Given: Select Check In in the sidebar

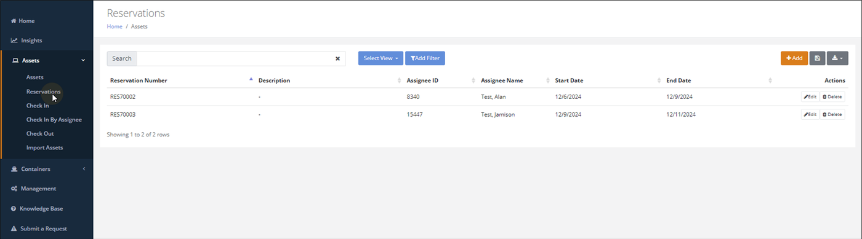Looking at the screenshot, I should pyautogui.click(x=38, y=106).
